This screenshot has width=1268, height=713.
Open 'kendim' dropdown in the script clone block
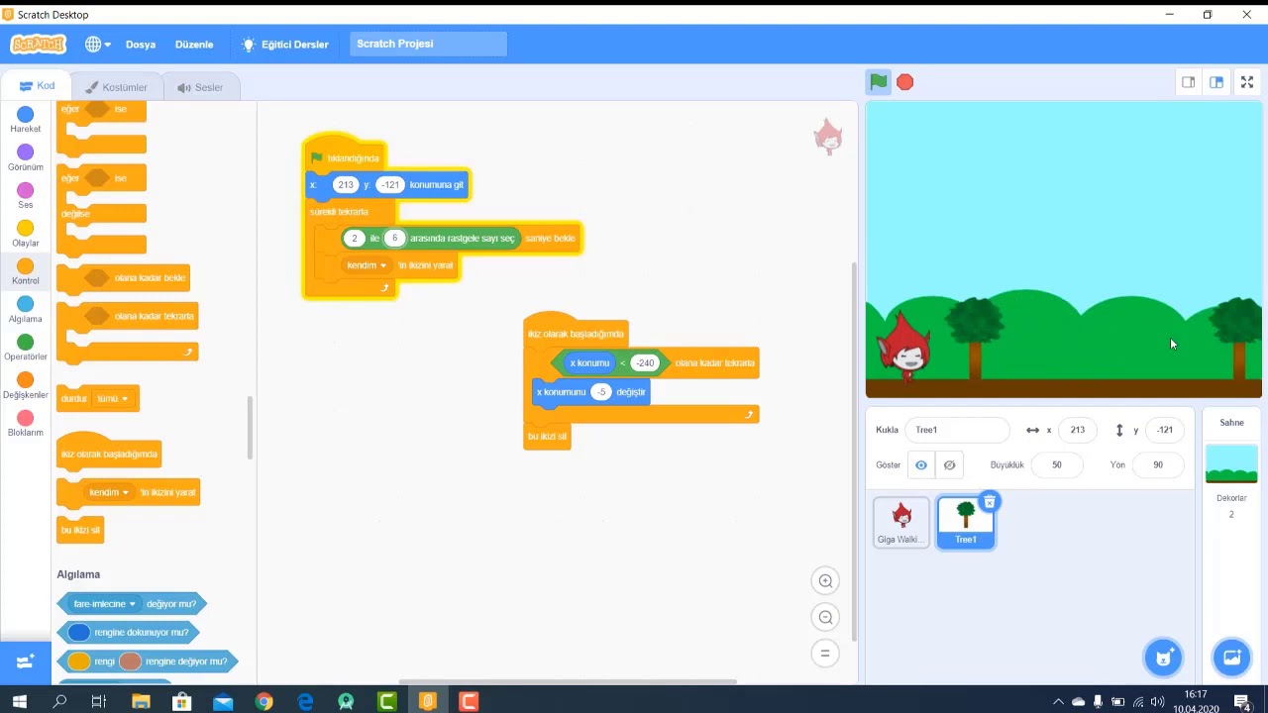[367, 265]
